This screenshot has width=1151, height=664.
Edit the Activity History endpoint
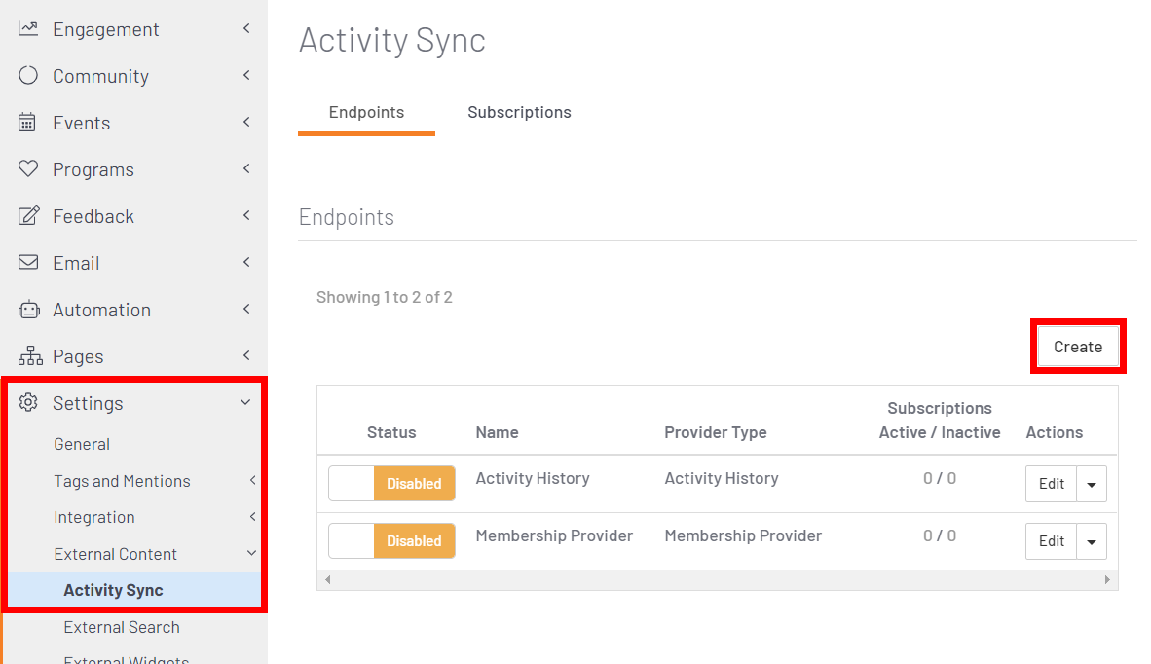[x=1051, y=484]
